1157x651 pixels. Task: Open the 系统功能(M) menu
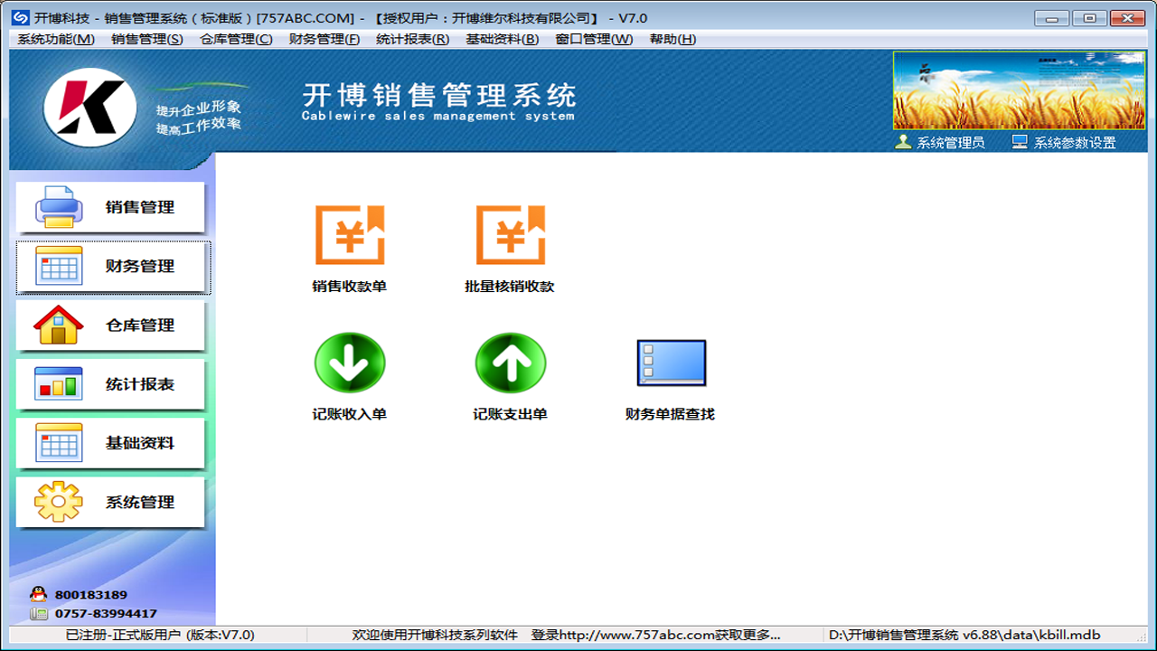pos(56,39)
